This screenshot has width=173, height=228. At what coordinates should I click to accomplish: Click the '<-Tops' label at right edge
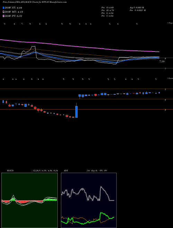[x=170, y=23]
